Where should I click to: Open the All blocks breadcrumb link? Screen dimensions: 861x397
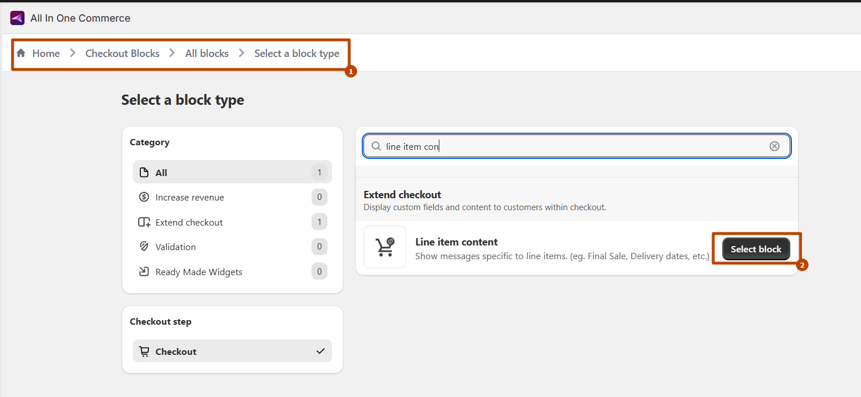(x=207, y=53)
